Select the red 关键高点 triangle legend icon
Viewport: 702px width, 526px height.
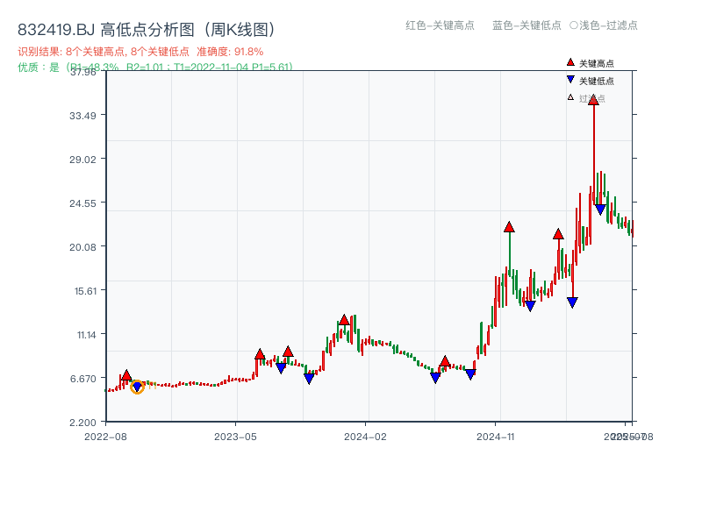click(x=570, y=62)
